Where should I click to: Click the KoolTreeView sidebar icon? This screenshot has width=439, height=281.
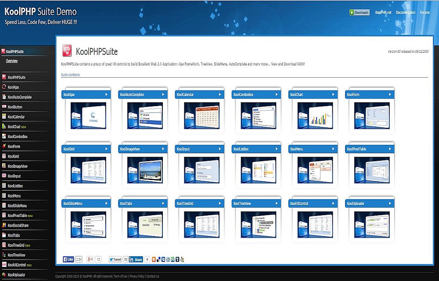[4, 255]
